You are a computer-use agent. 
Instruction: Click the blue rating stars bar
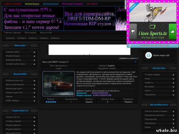coord(51,102)
